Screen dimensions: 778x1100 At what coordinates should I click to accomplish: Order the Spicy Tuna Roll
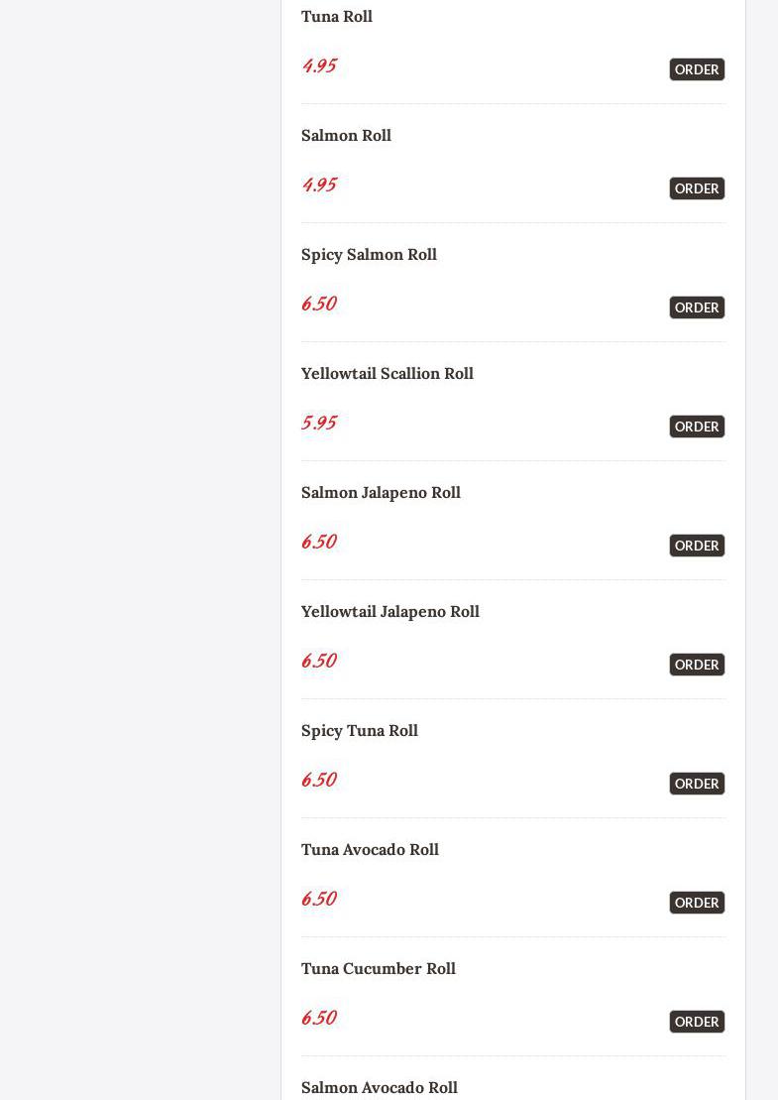point(697,784)
